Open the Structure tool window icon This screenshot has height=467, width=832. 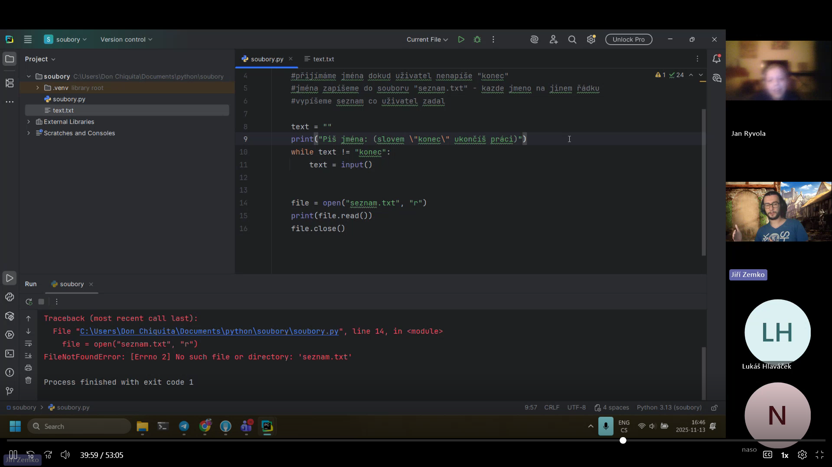(x=10, y=83)
